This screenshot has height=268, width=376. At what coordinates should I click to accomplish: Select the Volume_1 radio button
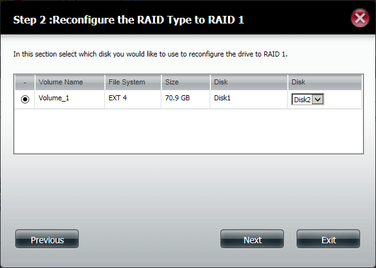pos(25,99)
